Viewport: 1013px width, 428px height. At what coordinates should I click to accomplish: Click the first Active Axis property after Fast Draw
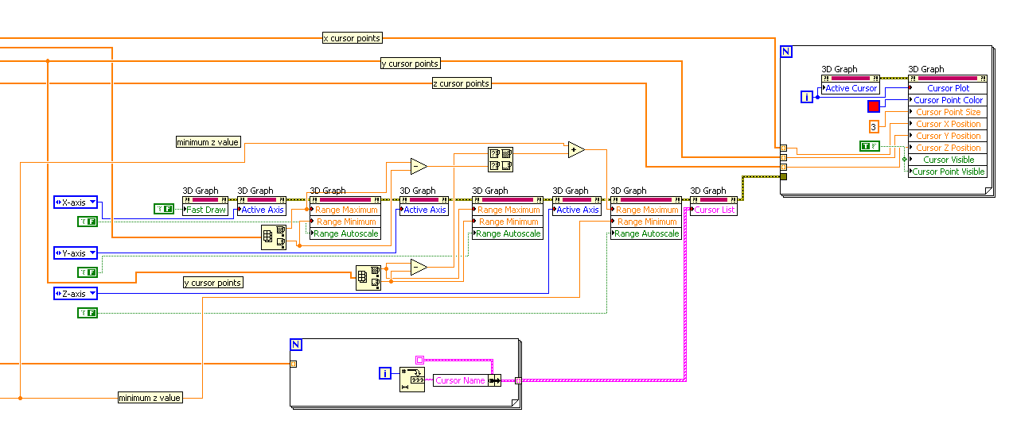pos(262,210)
